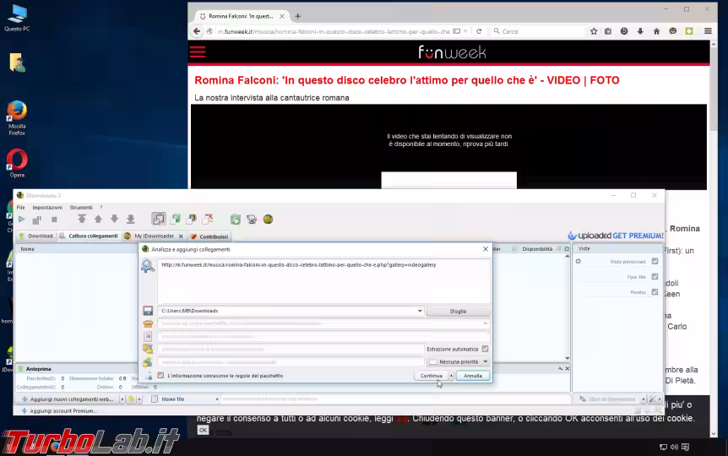Click the Firefox Cerca search field
Viewport: 728px width, 456px height.
point(541,31)
